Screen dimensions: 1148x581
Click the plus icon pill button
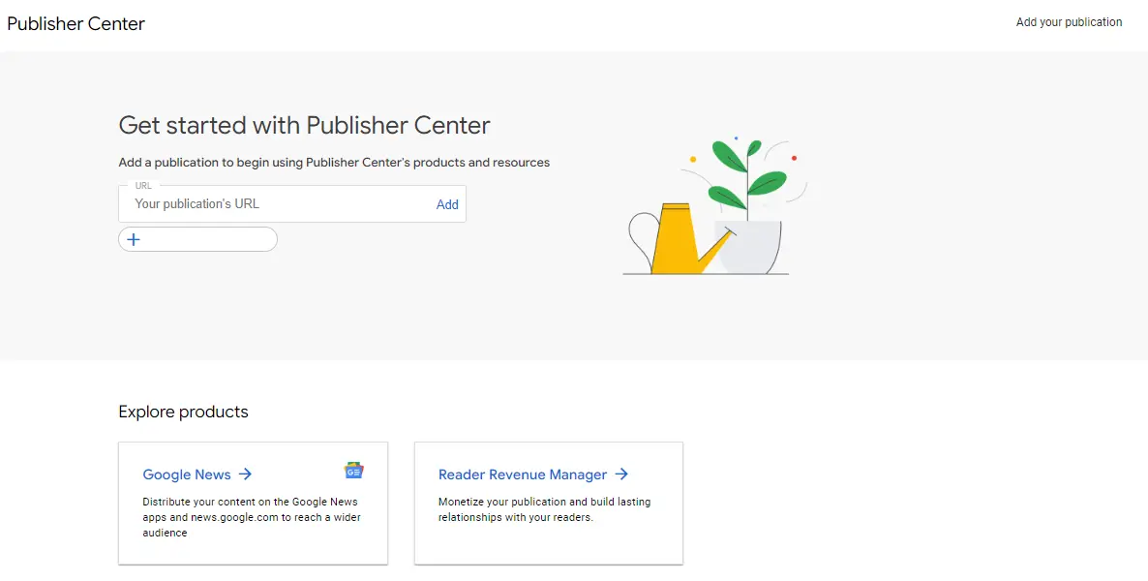(197, 239)
